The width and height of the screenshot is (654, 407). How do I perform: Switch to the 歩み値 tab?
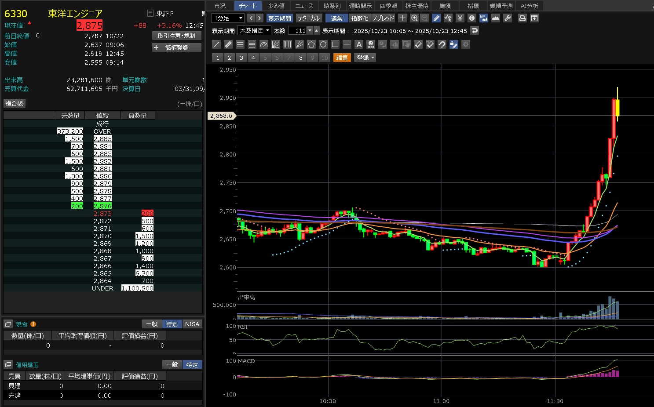click(x=276, y=6)
